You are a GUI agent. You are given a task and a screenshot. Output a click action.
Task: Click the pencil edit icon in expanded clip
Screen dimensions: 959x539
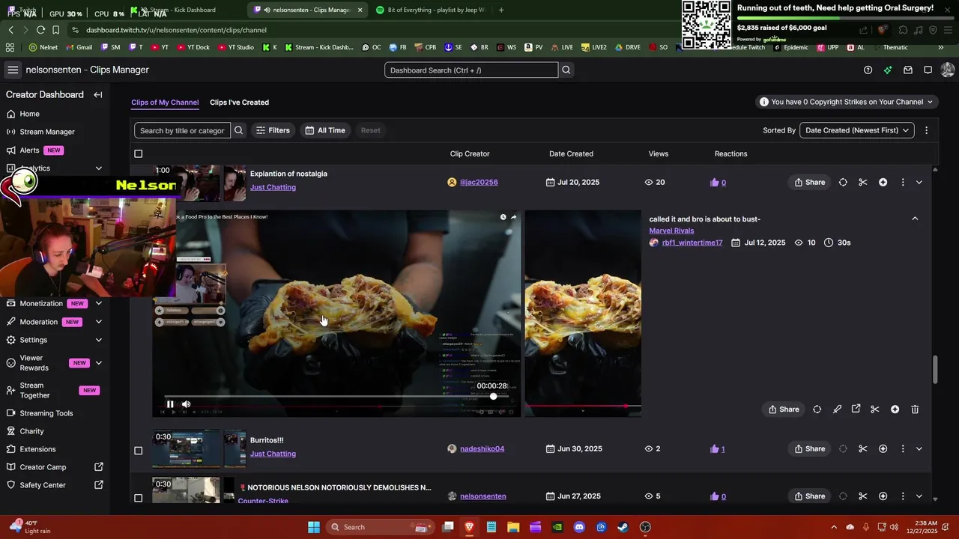837,409
